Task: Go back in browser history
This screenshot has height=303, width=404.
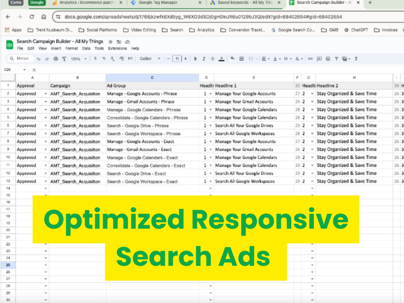Action: [x=8, y=17]
